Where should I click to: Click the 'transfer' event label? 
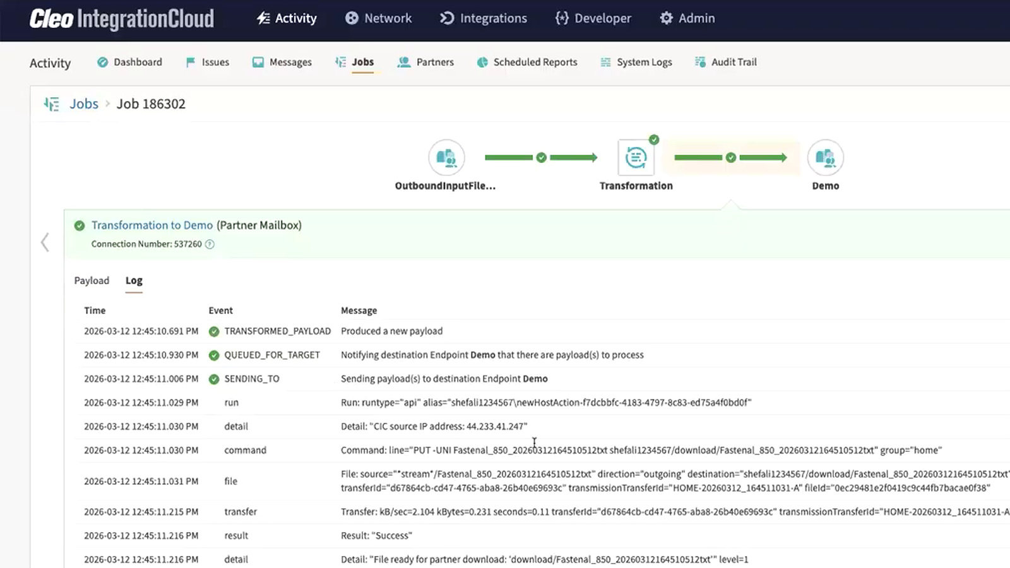tap(241, 512)
